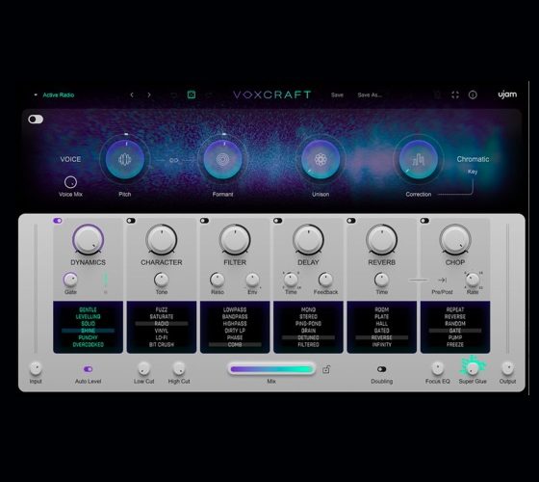This screenshot has height=482, width=539.
Task: Toggle the Auto Level switch
Action: click(88, 369)
